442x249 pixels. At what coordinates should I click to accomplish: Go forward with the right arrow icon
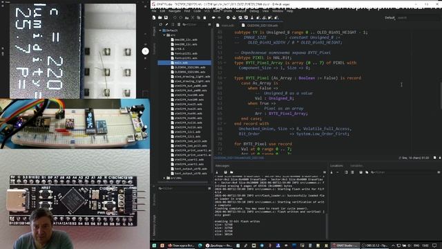[x=220, y=18]
